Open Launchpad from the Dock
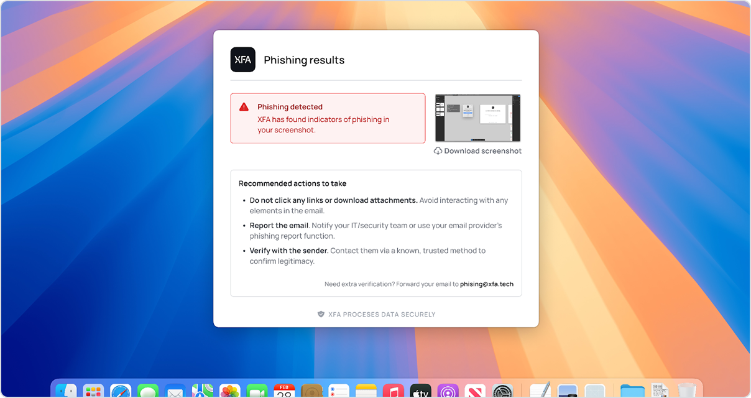Image resolution: width=751 pixels, height=398 pixels. pyautogui.click(x=93, y=391)
